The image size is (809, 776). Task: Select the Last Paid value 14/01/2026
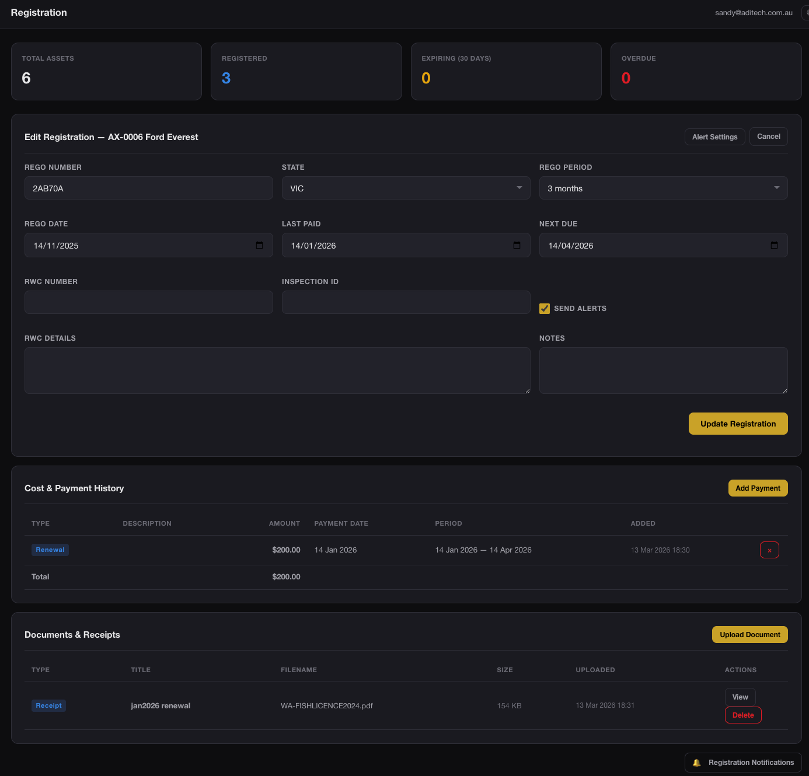[x=313, y=246]
